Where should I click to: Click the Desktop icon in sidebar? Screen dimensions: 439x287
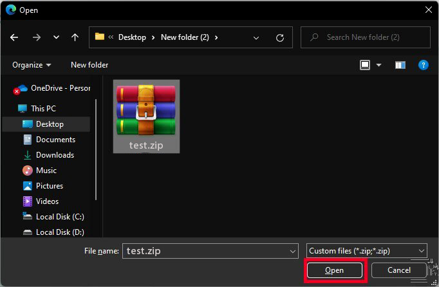click(28, 124)
